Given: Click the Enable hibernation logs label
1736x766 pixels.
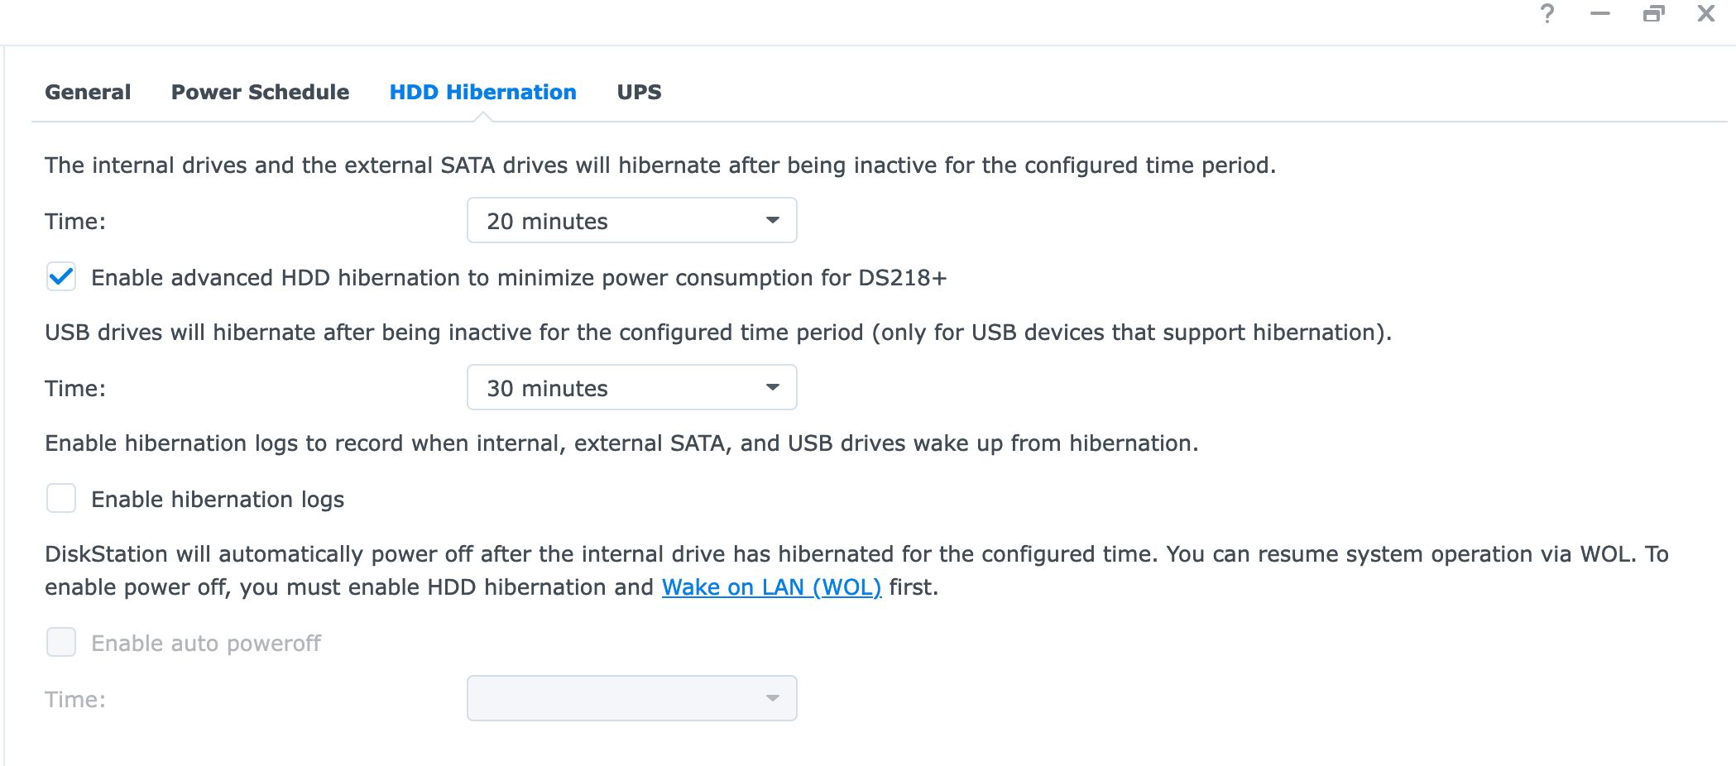Looking at the screenshot, I should pos(218,500).
